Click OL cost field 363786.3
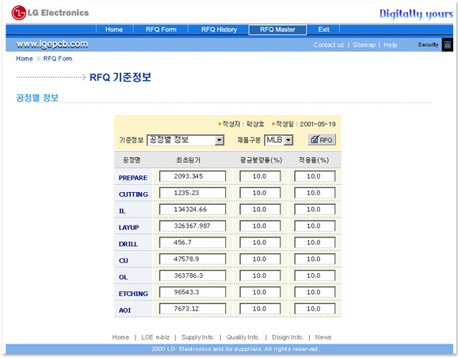This screenshot has height=358, width=458. click(193, 275)
